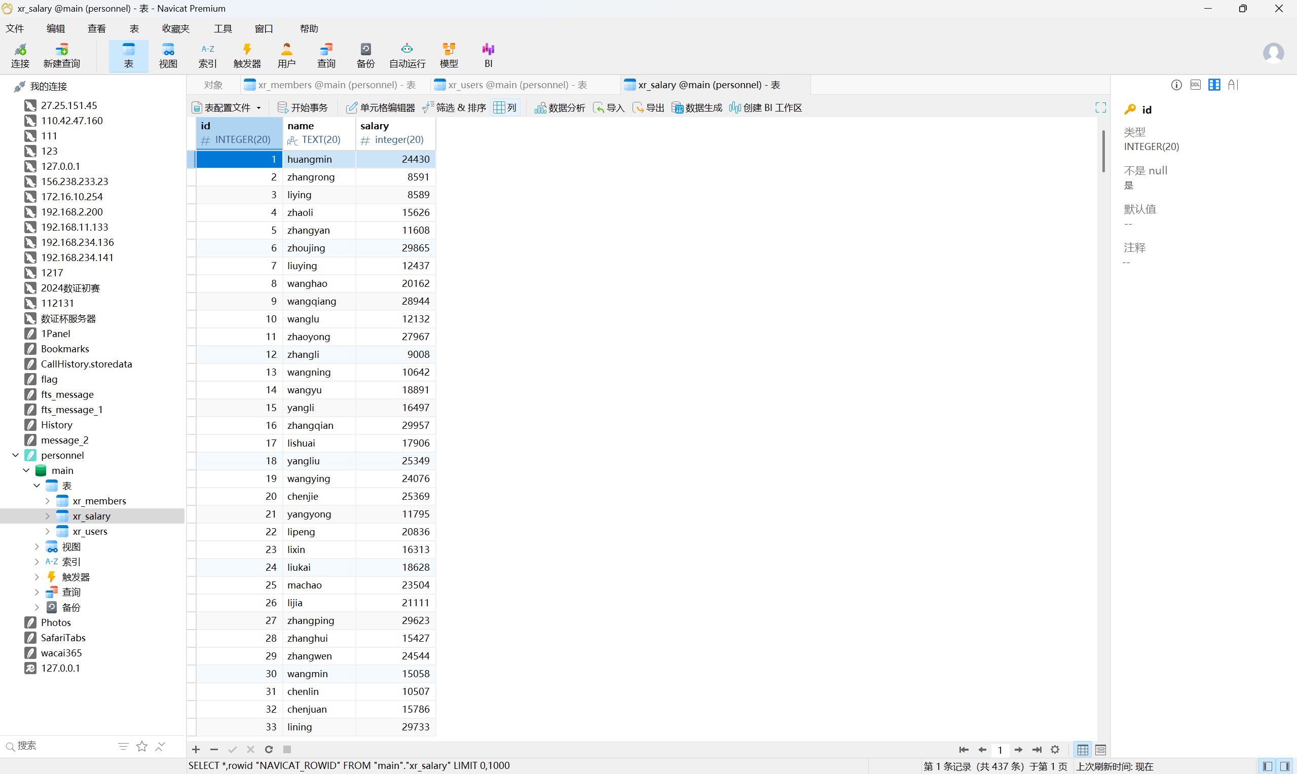Click the Automation (自动运行) icon
Image resolution: width=1297 pixels, height=774 pixels.
407,55
